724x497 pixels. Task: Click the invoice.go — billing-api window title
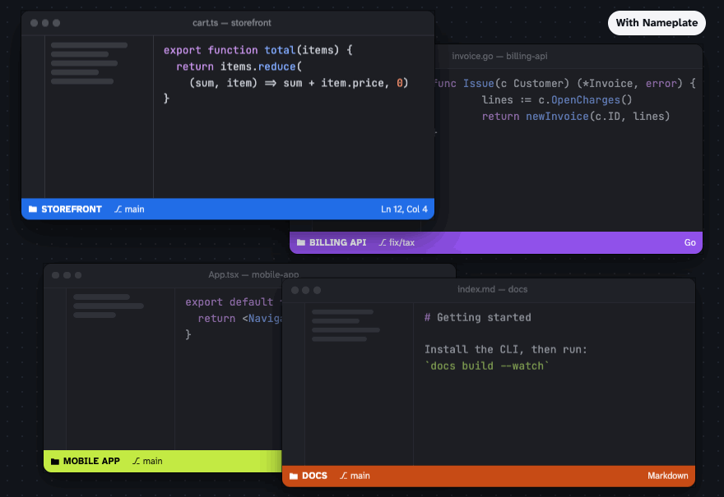tap(499, 56)
